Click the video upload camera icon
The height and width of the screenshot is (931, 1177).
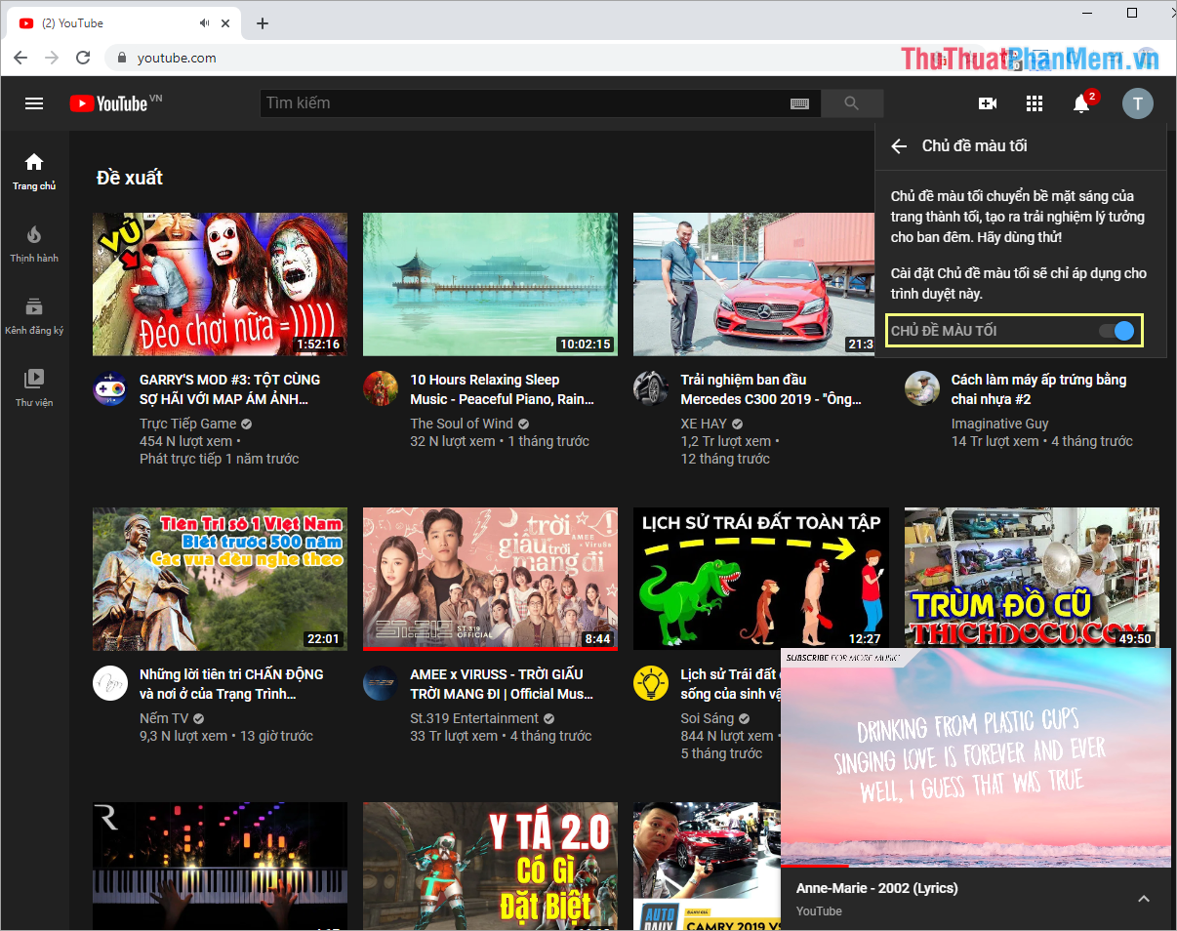click(x=988, y=103)
